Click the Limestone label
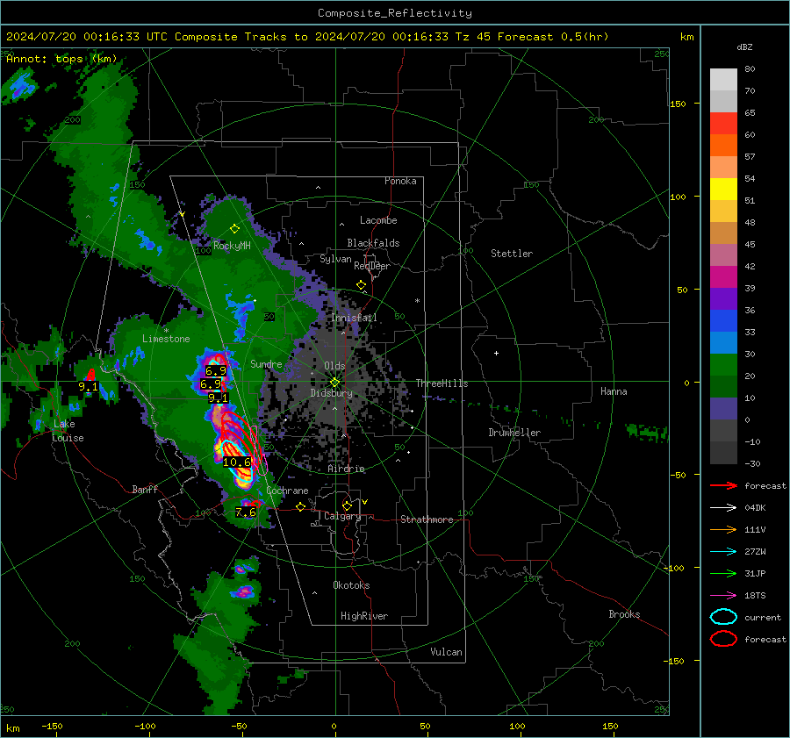The width and height of the screenshot is (790, 738). [166, 339]
